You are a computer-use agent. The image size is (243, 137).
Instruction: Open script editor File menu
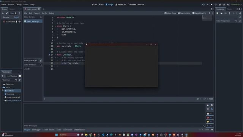25,13
